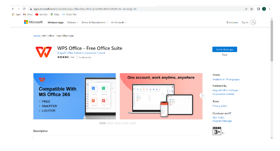Go back with the browser back arrow
The height and width of the screenshot is (151, 280).
click(13, 9)
